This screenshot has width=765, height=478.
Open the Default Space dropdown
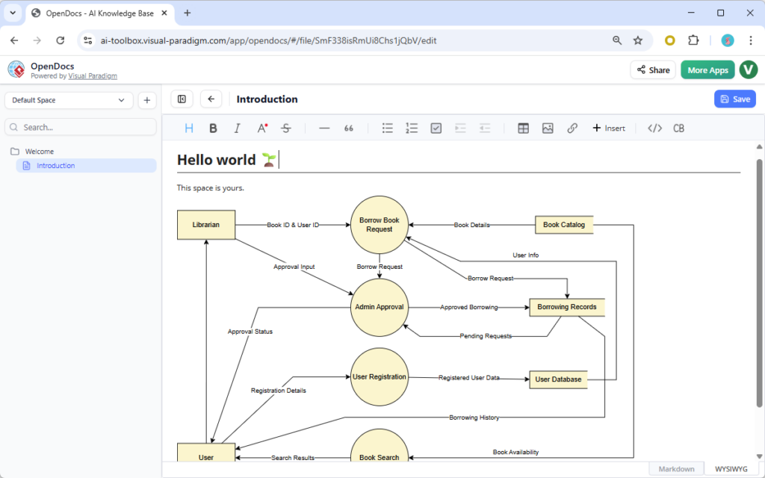tap(69, 99)
